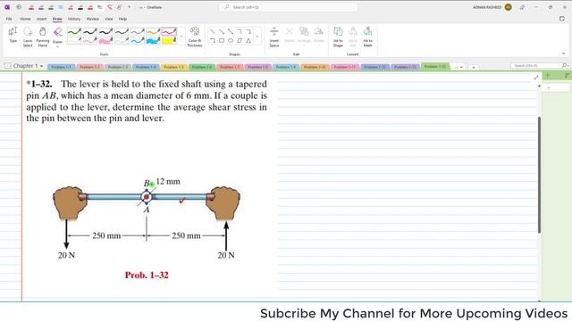Add a new page with plus

[x=547, y=75]
